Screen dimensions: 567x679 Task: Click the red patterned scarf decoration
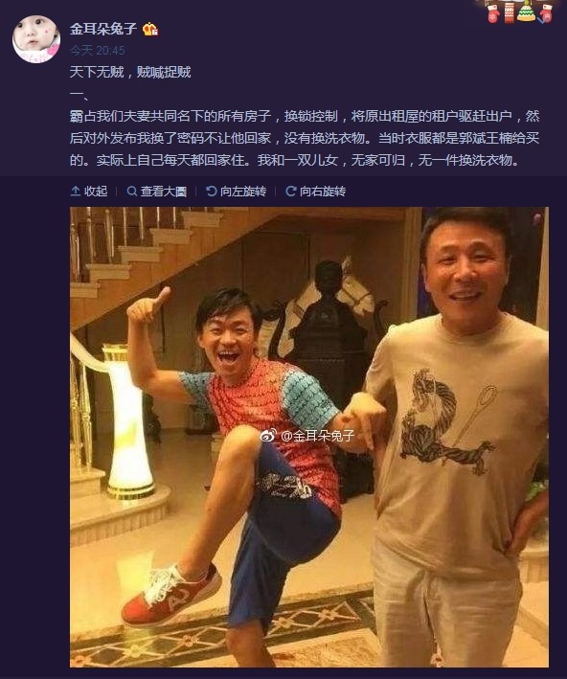click(509, 11)
